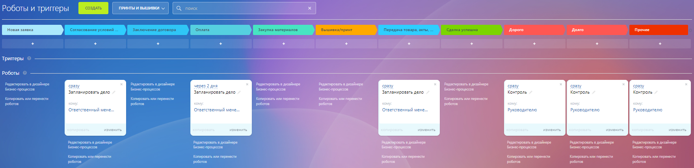Add trigger under Согласование условий stage
Viewport: 694px width, 168px height.
tap(95, 44)
